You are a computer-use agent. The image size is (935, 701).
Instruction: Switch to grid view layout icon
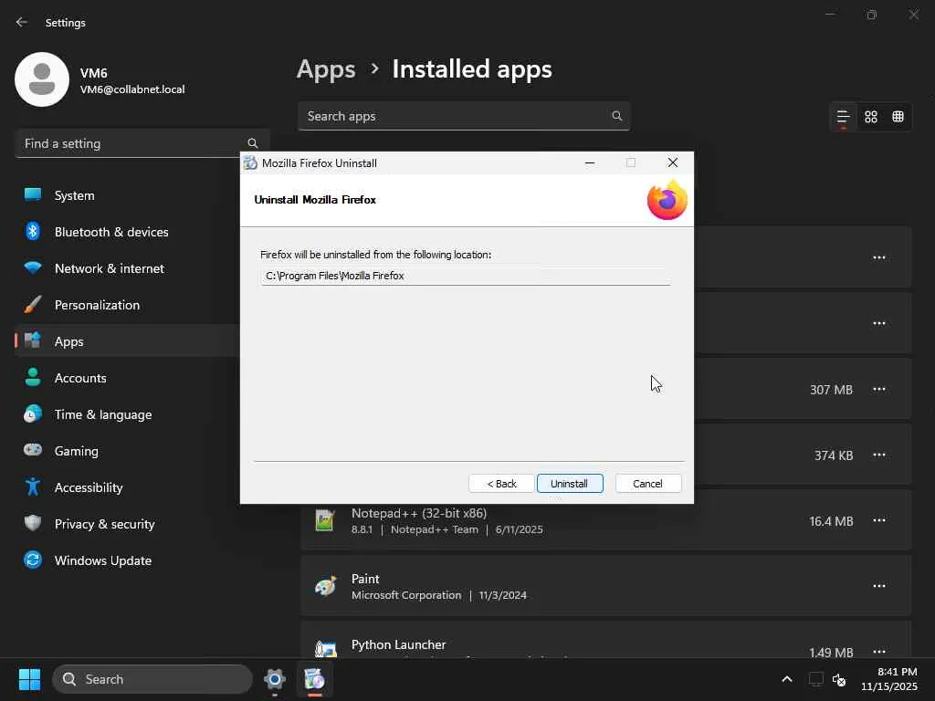pos(871,117)
